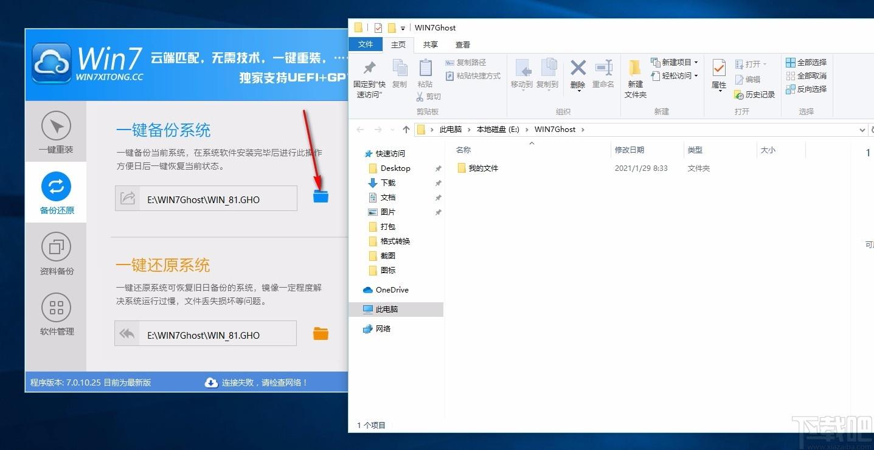The height and width of the screenshot is (450, 874).
Task: Click 剪切 in the clipboard group
Action: (x=429, y=97)
